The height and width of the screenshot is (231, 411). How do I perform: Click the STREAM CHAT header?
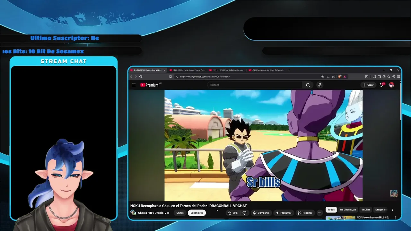click(64, 61)
